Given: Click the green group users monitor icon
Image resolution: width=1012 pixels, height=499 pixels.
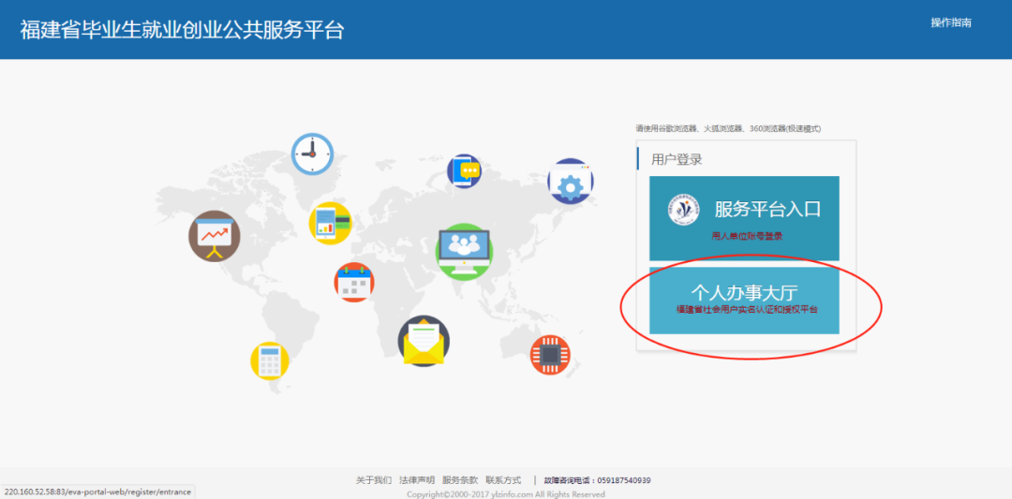Looking at the screenshot, I should point(464,251).
